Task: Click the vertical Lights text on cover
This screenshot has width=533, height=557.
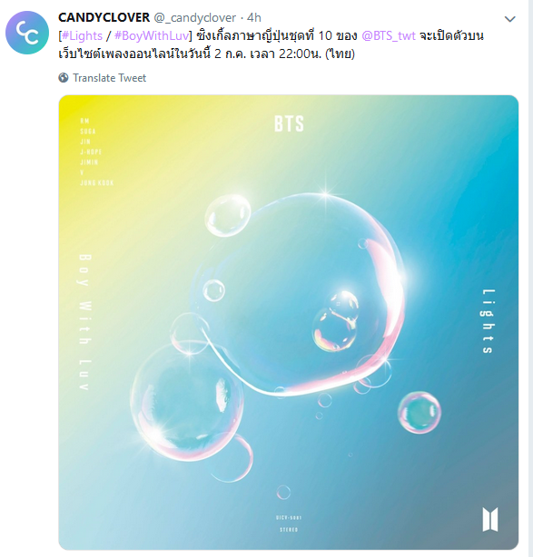Action: [488, 321]
